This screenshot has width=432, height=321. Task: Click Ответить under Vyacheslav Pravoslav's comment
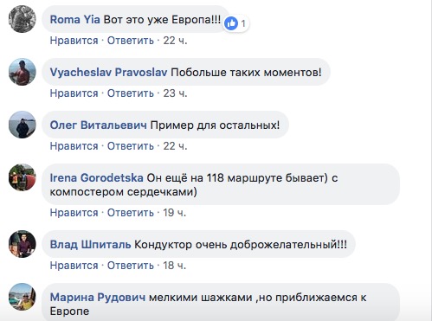tap(131, 93)
